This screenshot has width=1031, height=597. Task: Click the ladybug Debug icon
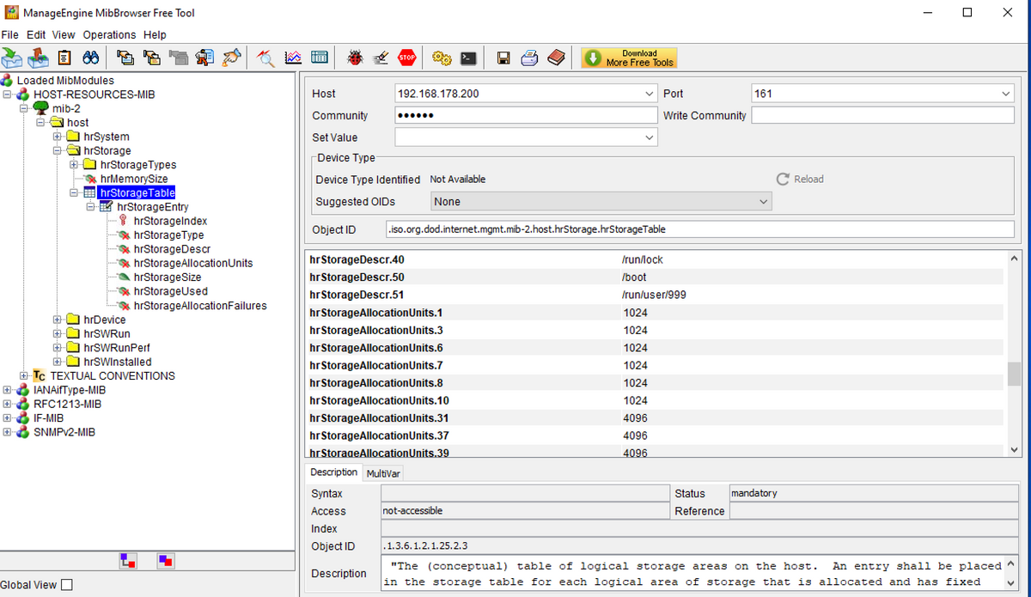click(x=355, y=58)
